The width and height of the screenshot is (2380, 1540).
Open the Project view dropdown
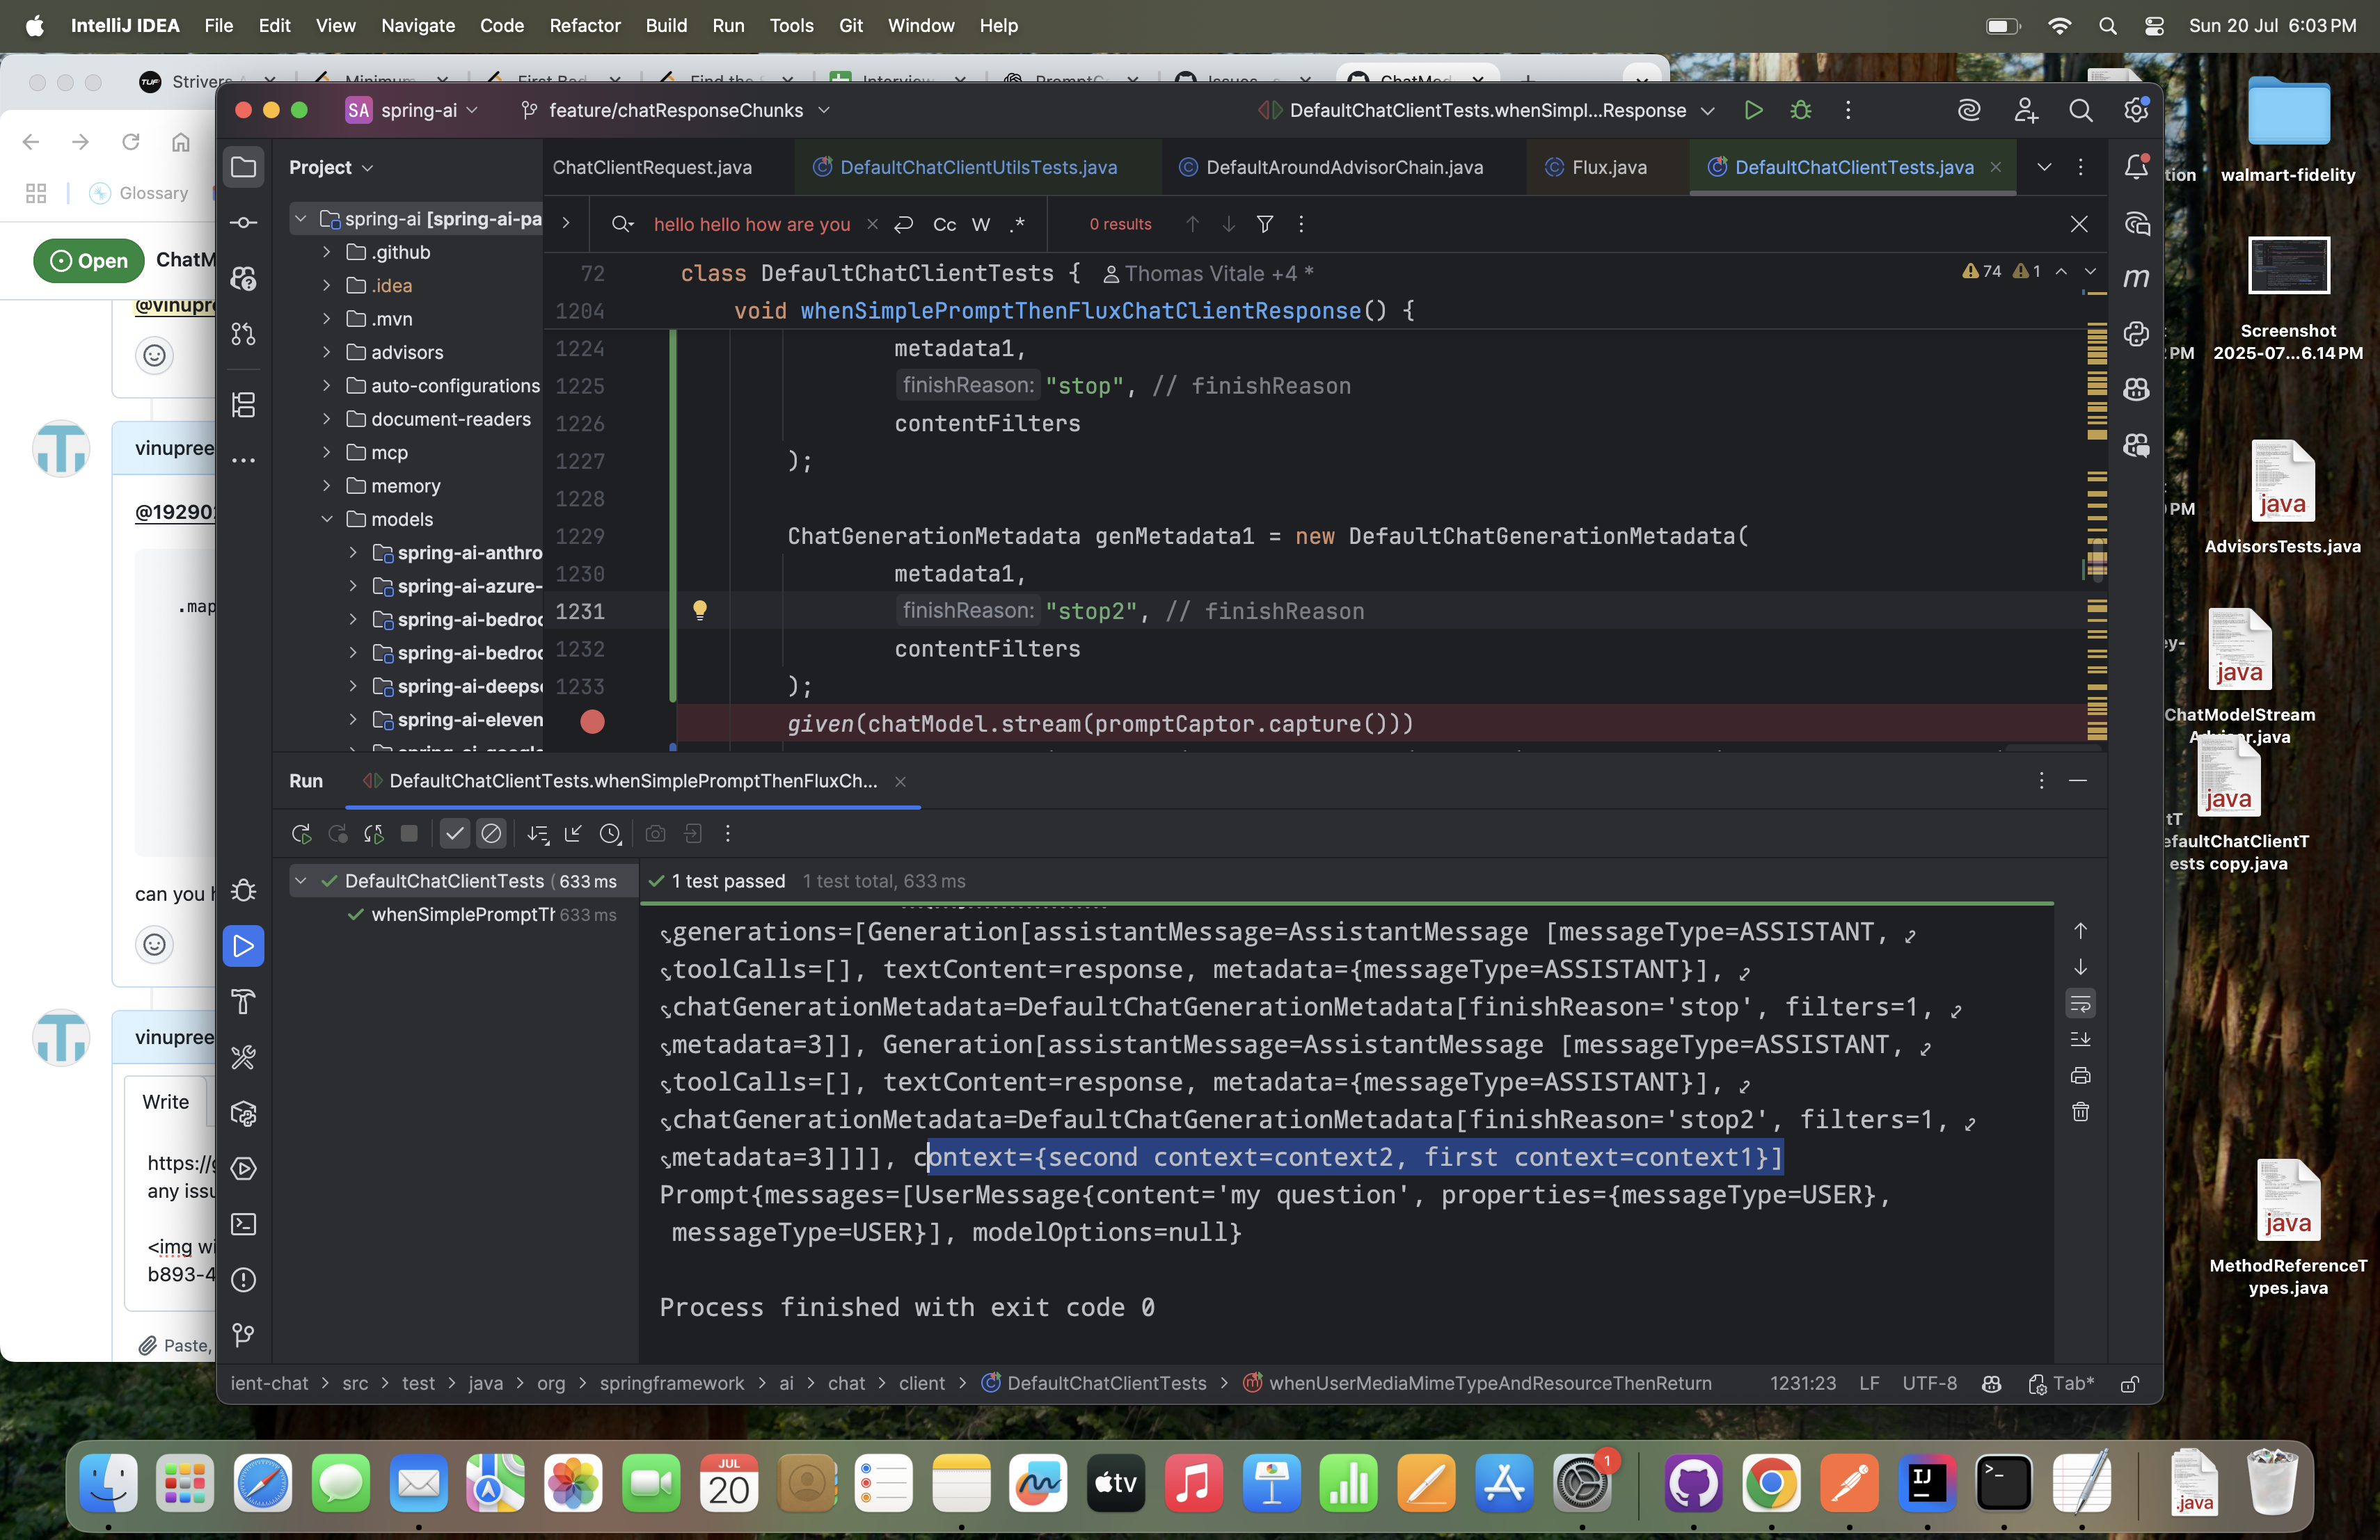(x=331, y=167)
